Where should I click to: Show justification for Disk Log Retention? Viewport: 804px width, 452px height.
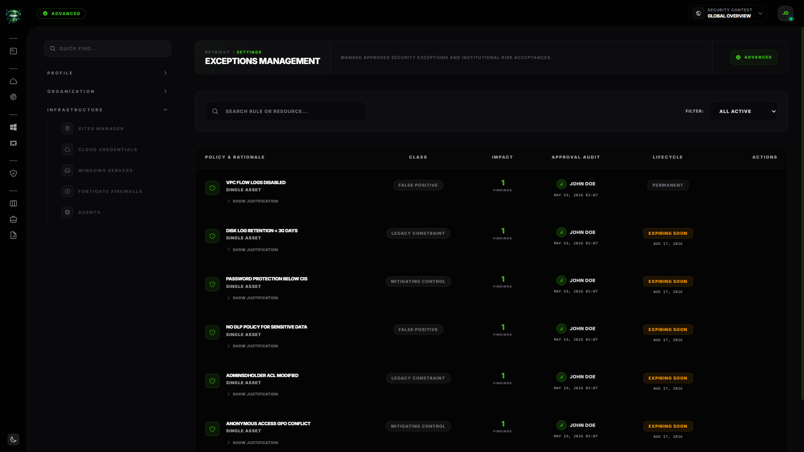[x=252, y=250]
